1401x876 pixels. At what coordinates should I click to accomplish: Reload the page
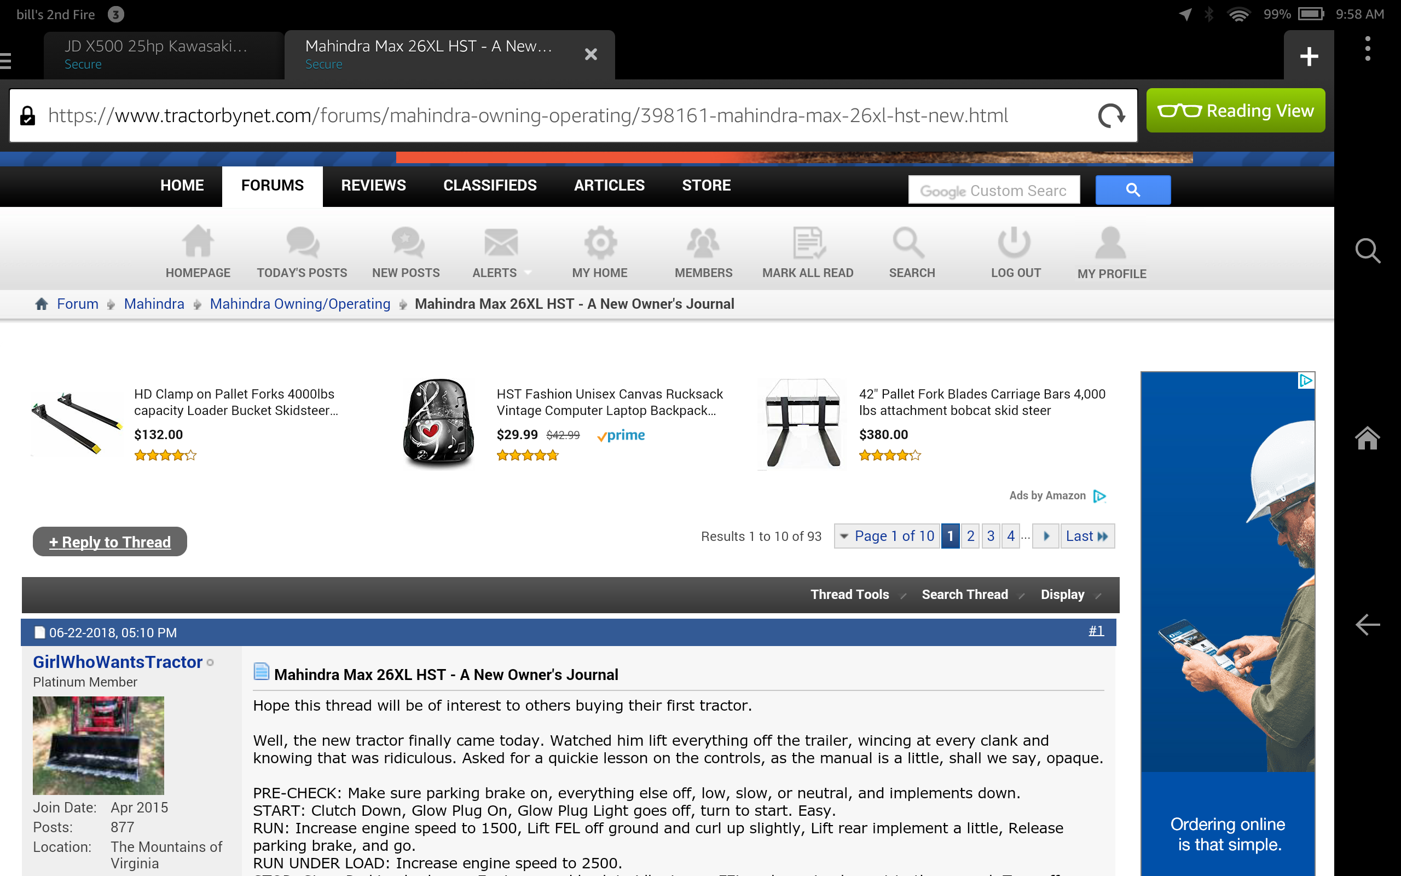coord(1111,116)
